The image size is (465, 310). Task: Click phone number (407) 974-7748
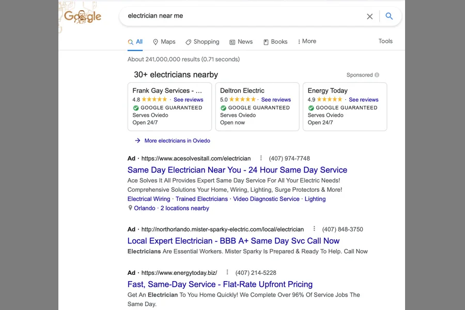[x=289, y=159]
